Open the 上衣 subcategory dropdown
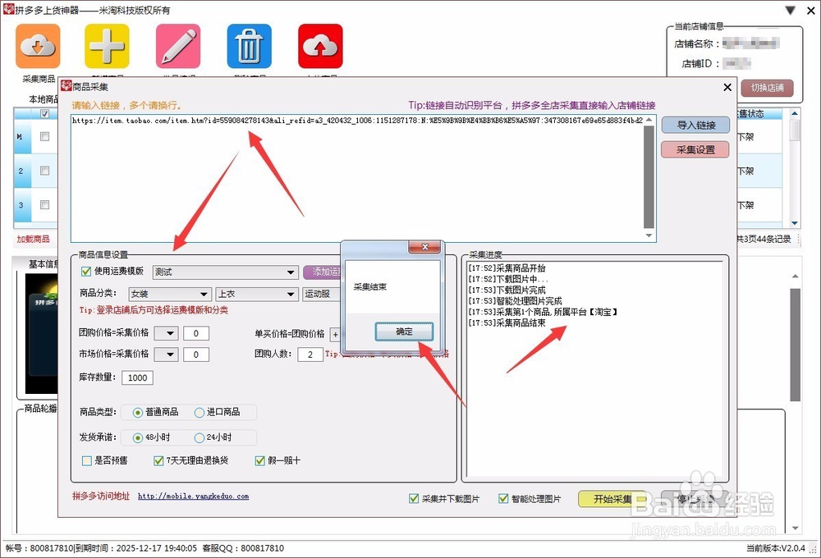This screenshot has height=558, width=821. pos(257,294)
